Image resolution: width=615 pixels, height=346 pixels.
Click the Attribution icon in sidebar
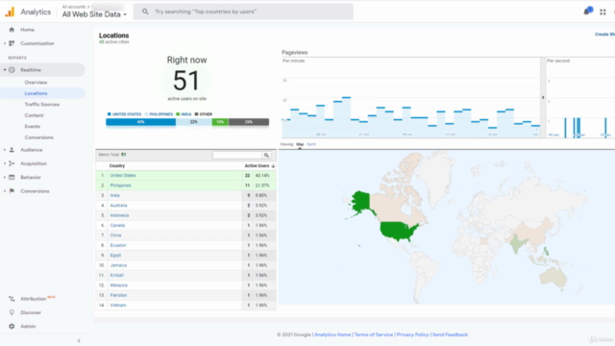(12, 299)
